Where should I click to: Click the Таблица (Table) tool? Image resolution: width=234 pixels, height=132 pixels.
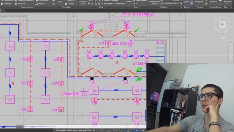pyautogui.click(x=69, y=4)
